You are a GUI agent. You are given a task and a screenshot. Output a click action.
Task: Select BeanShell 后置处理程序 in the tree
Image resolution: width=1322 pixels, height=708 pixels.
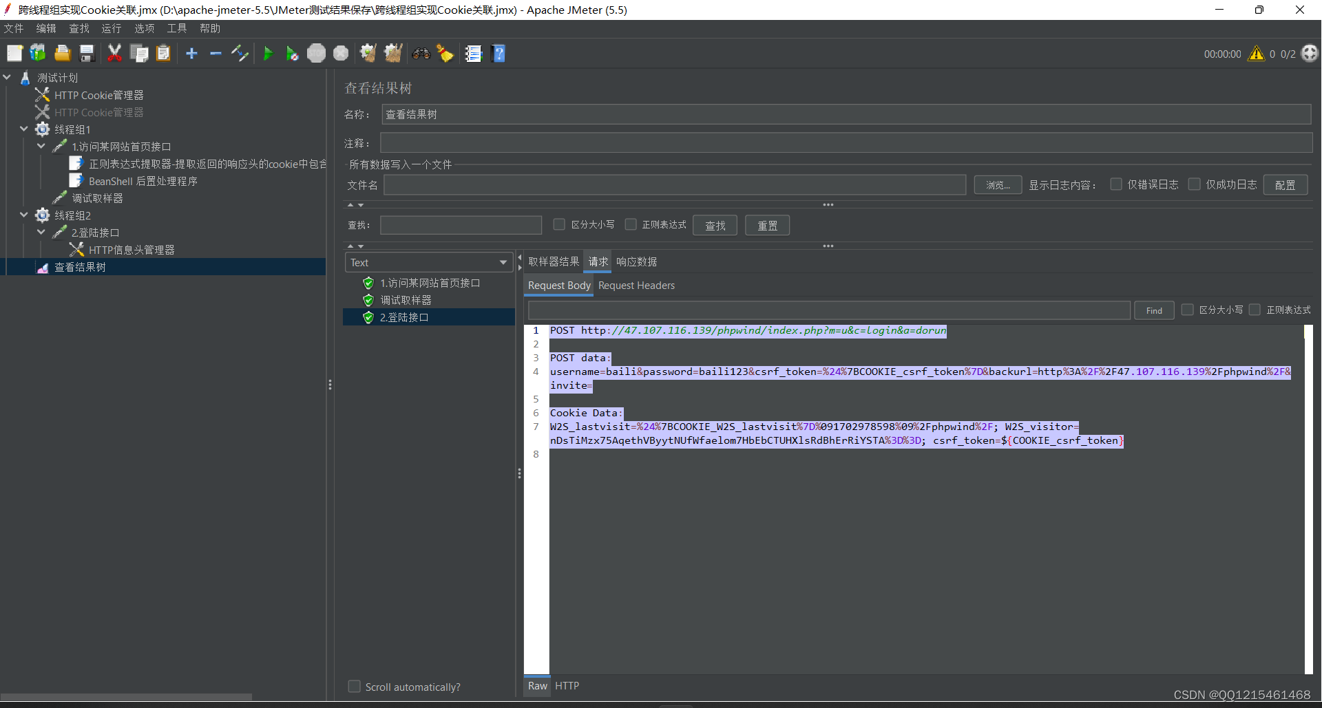click(143, 181)
